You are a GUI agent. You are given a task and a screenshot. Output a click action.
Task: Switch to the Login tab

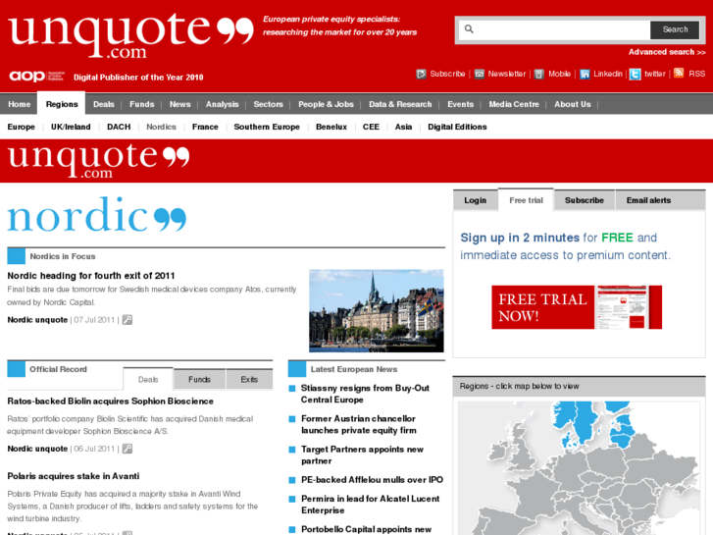pos(476,200)
